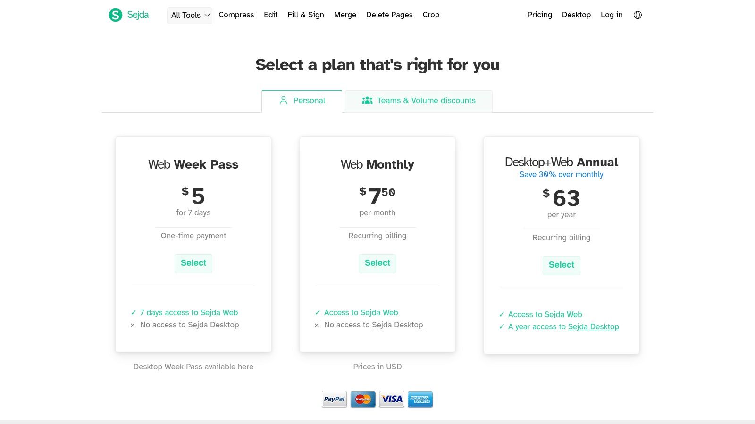The image size is (755, 424).
Task: Open Teams & Volume discounts tab
Action: (419, 100)
